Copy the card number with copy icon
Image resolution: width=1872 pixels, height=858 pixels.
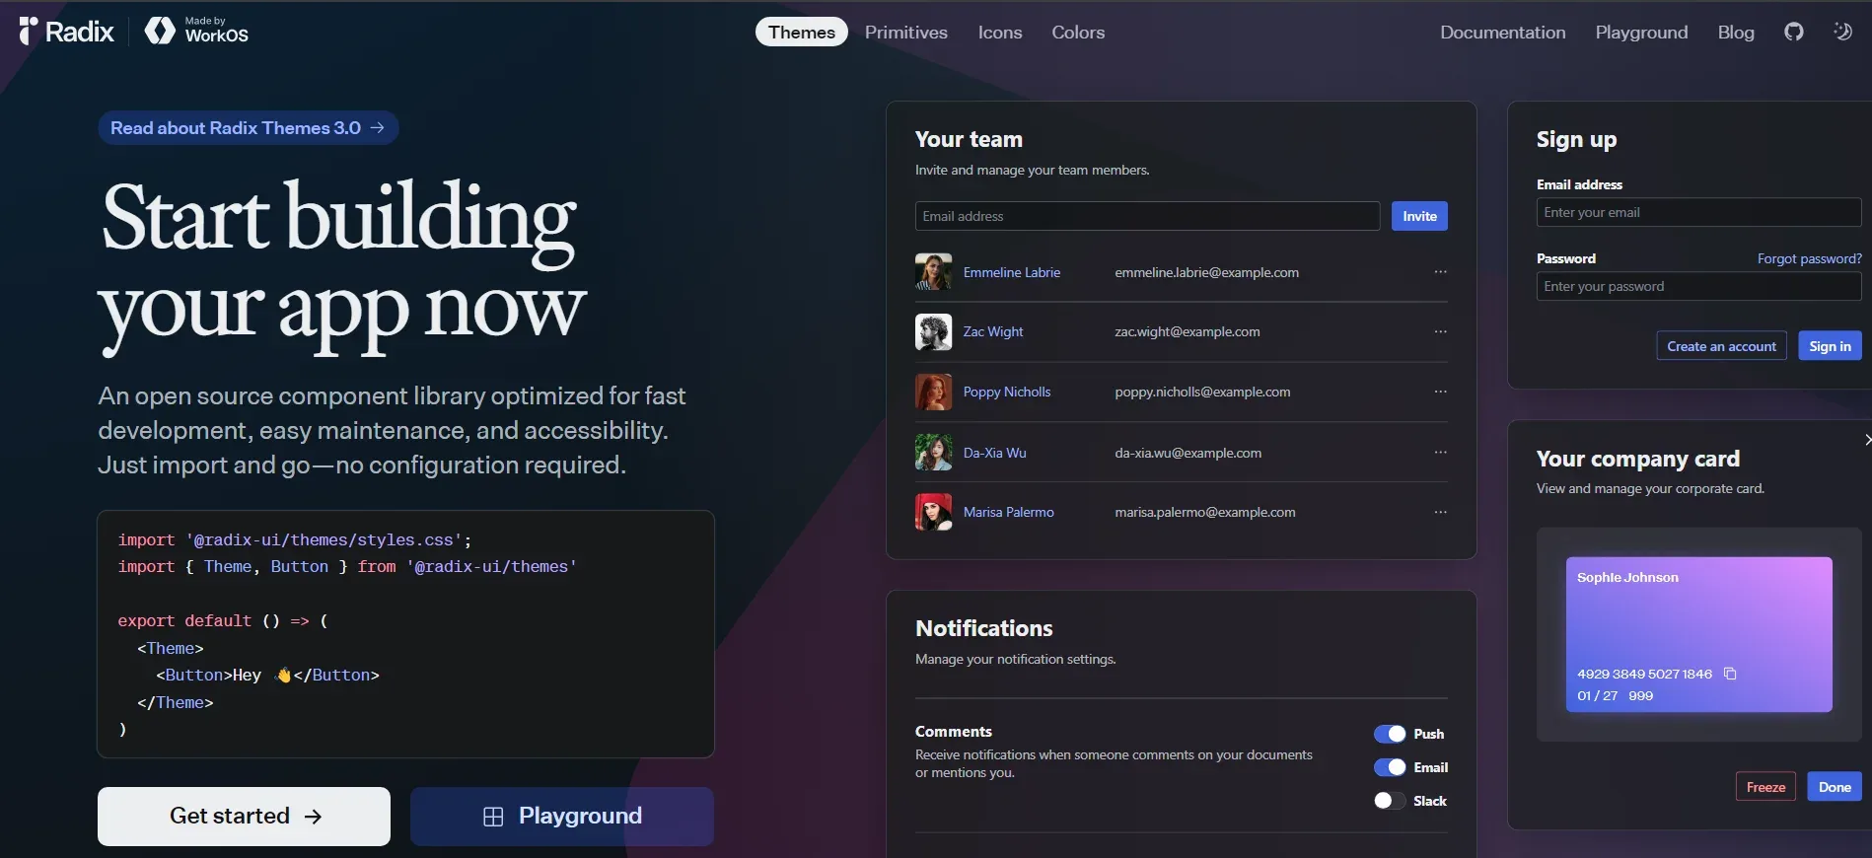pos(1730,674)
